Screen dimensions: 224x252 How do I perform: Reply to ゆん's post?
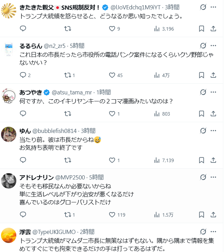[23, 160]
